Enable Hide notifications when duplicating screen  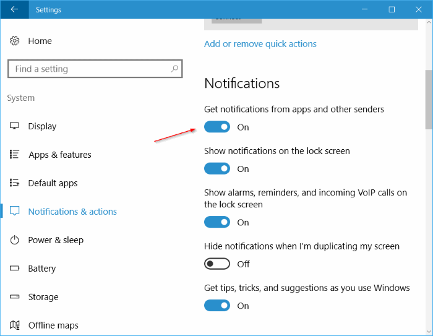click(217, 264)
